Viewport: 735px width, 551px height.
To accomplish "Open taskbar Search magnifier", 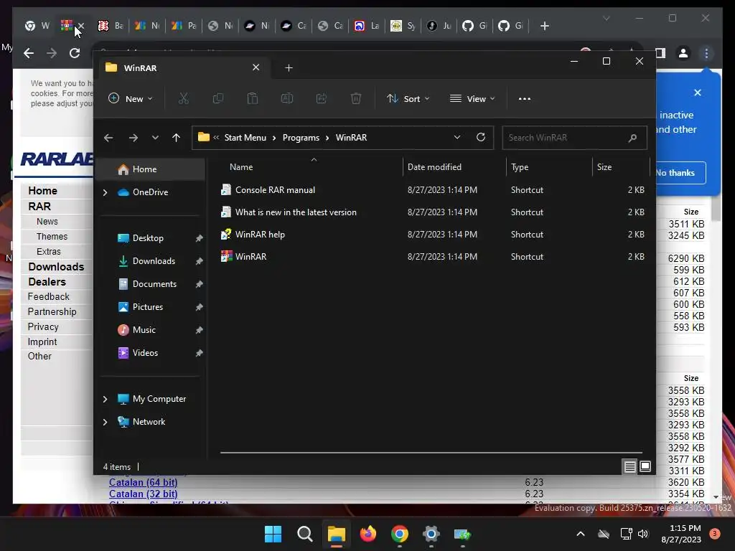I will coord(304,534).
